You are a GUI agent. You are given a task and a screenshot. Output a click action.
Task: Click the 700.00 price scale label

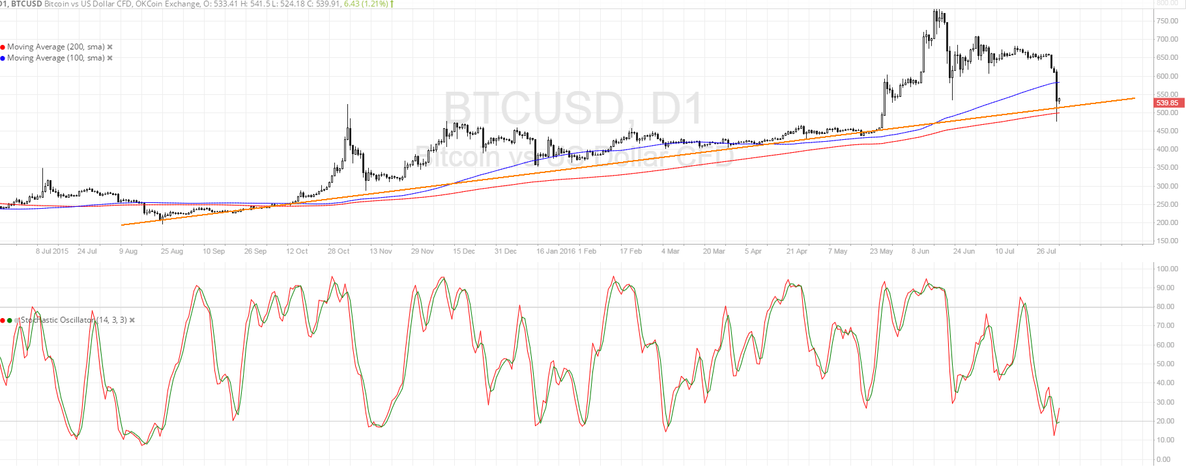1167,39
